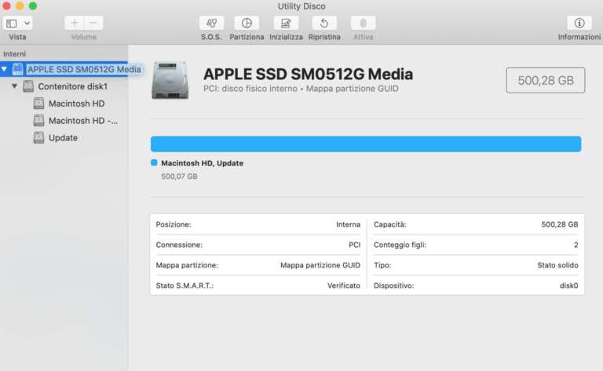
Task: Click the Attiva mount icon
Action: [363, 23]
